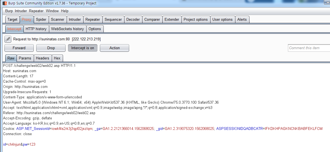The image size is (330, 152).
Task: Click the Connection: close header
Action: (17, 134)
